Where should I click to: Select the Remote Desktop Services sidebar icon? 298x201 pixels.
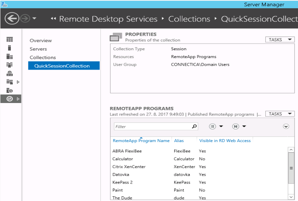tap(9, 99)
